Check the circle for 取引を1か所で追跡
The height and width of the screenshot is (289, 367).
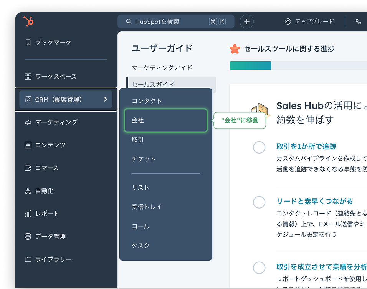click(x=259, y=147)
